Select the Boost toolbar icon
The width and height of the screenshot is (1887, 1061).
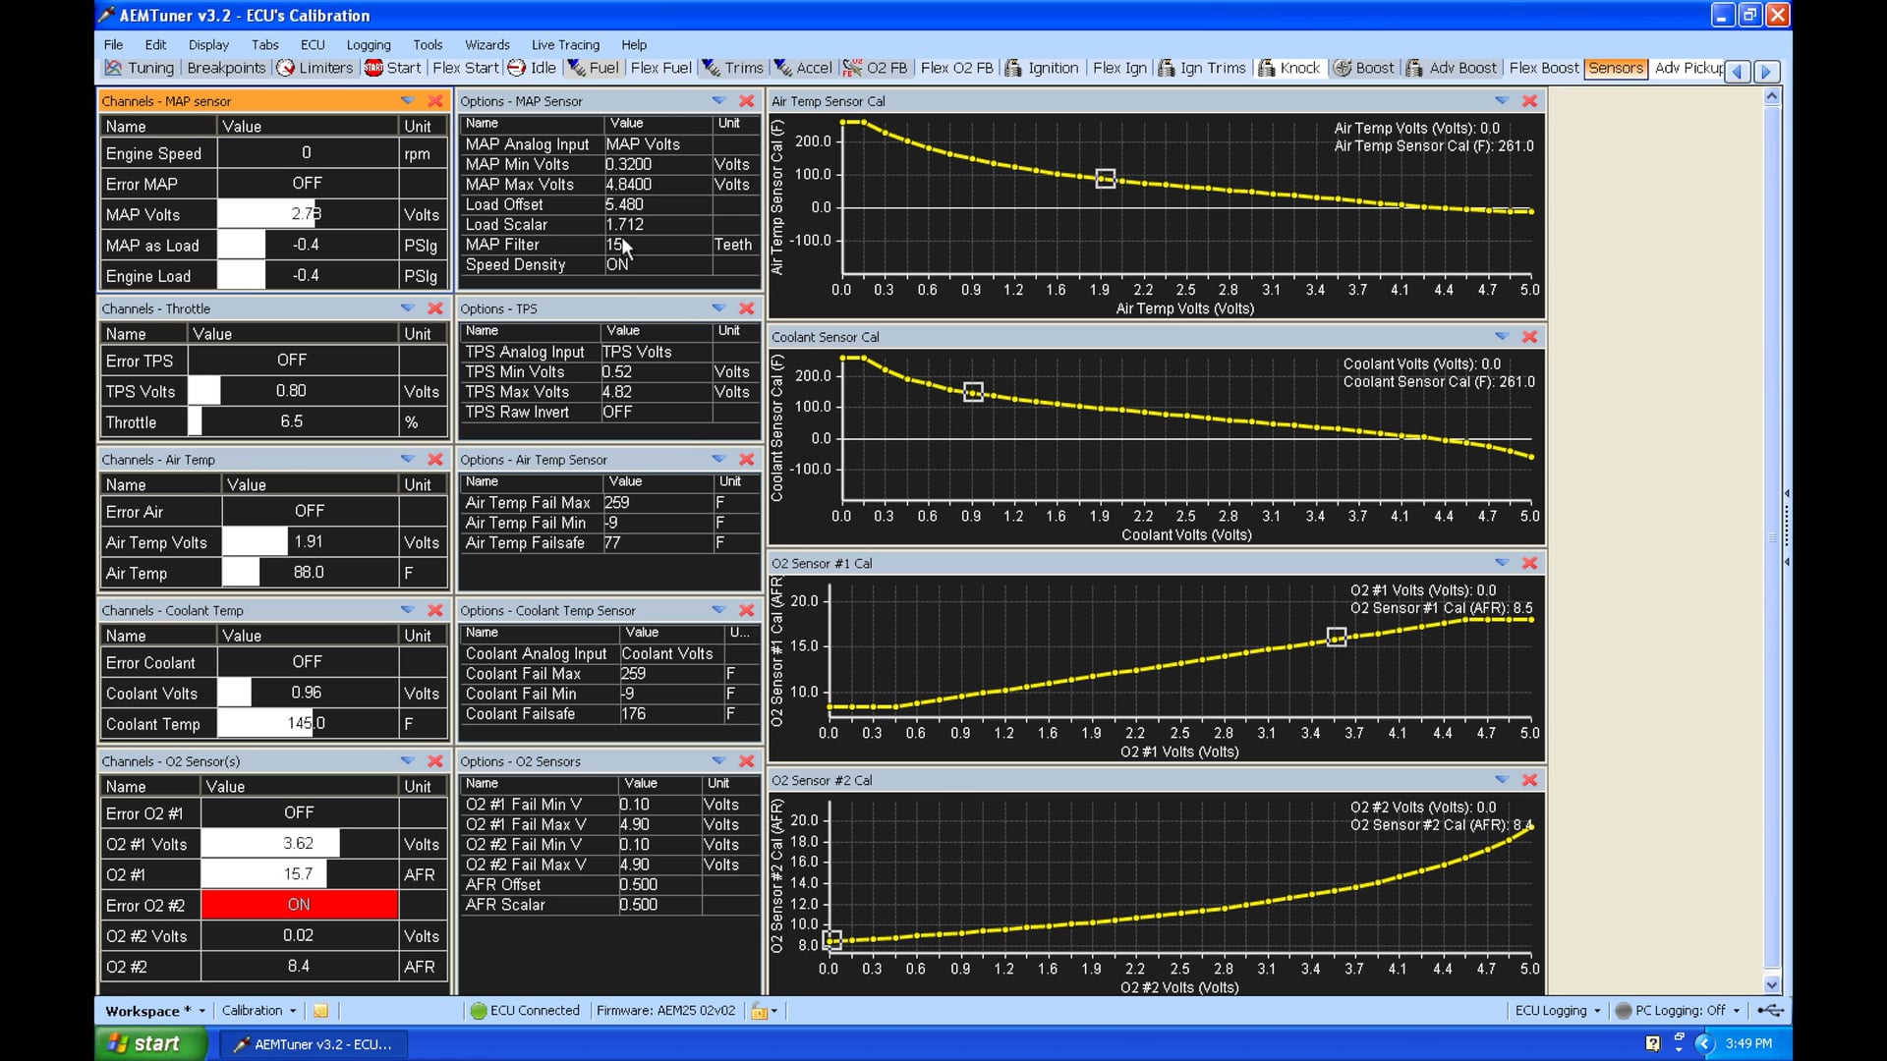(x=1364, y=68)
